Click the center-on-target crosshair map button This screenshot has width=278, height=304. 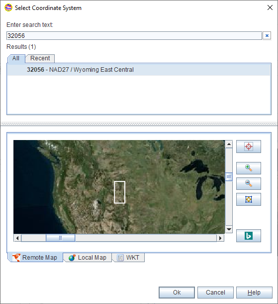(x=248, y=147)
